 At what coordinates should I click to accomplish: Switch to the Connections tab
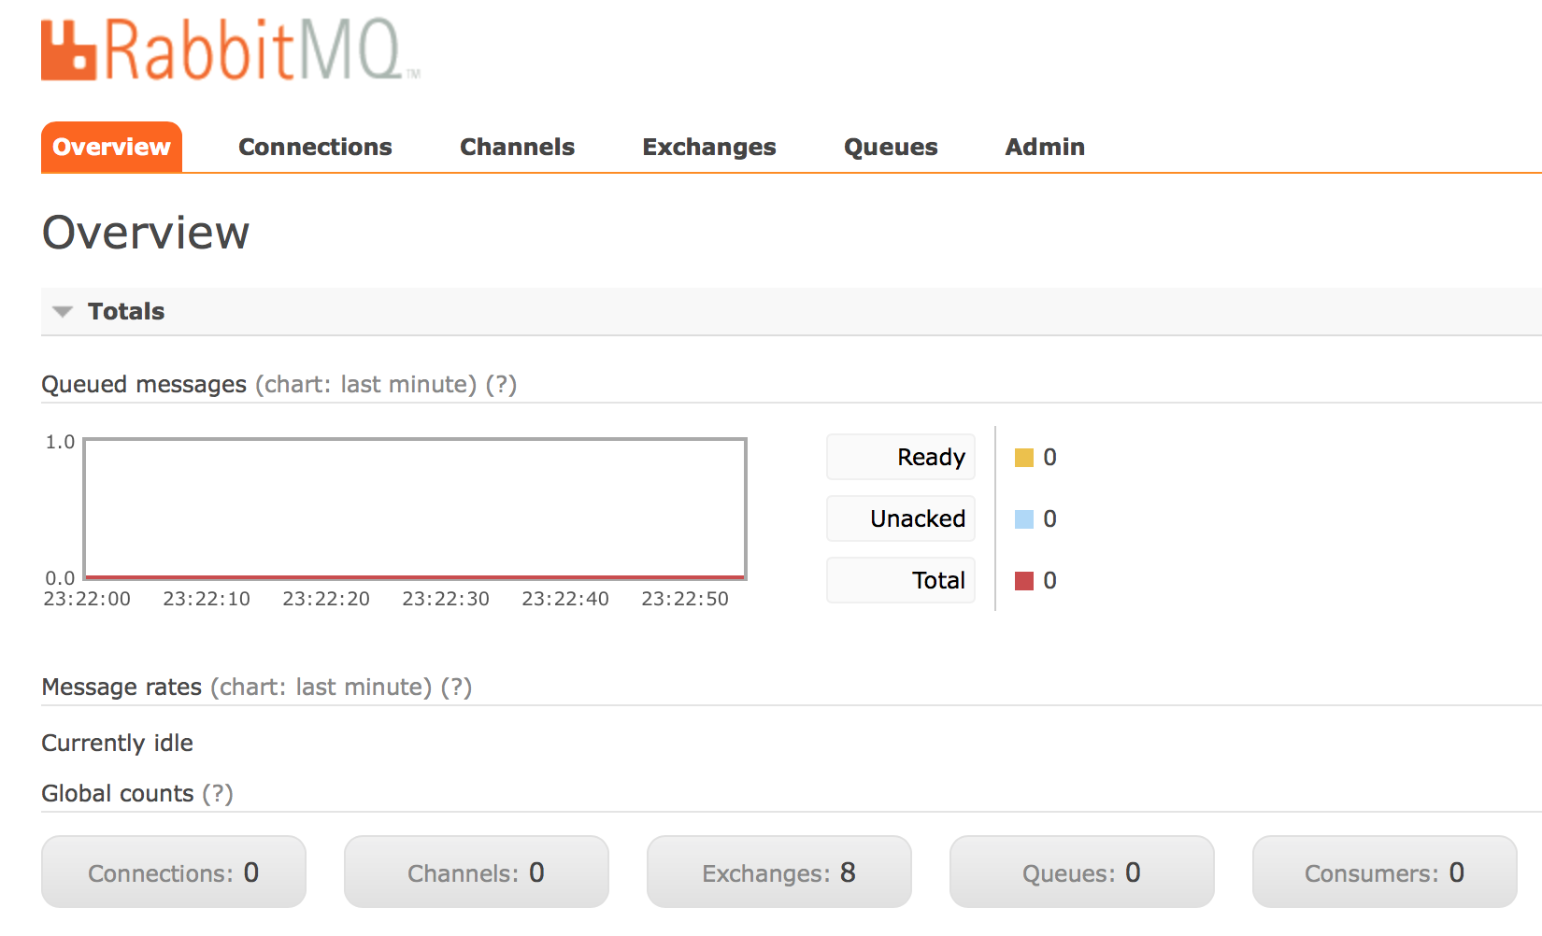tap(315, 147)
